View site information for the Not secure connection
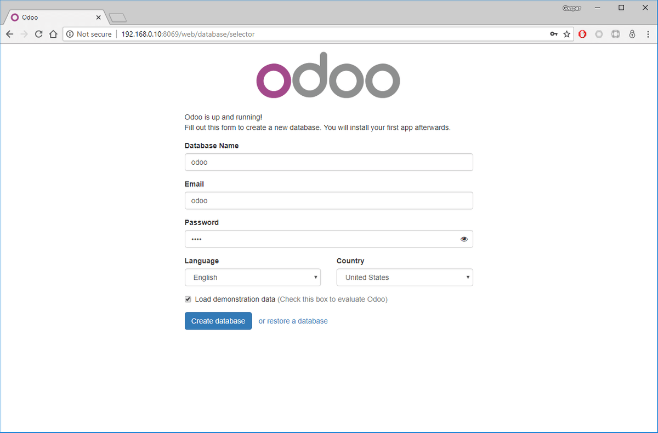This screenshot has width=658, height=433. pyautogui.click(x=89, y=34)
